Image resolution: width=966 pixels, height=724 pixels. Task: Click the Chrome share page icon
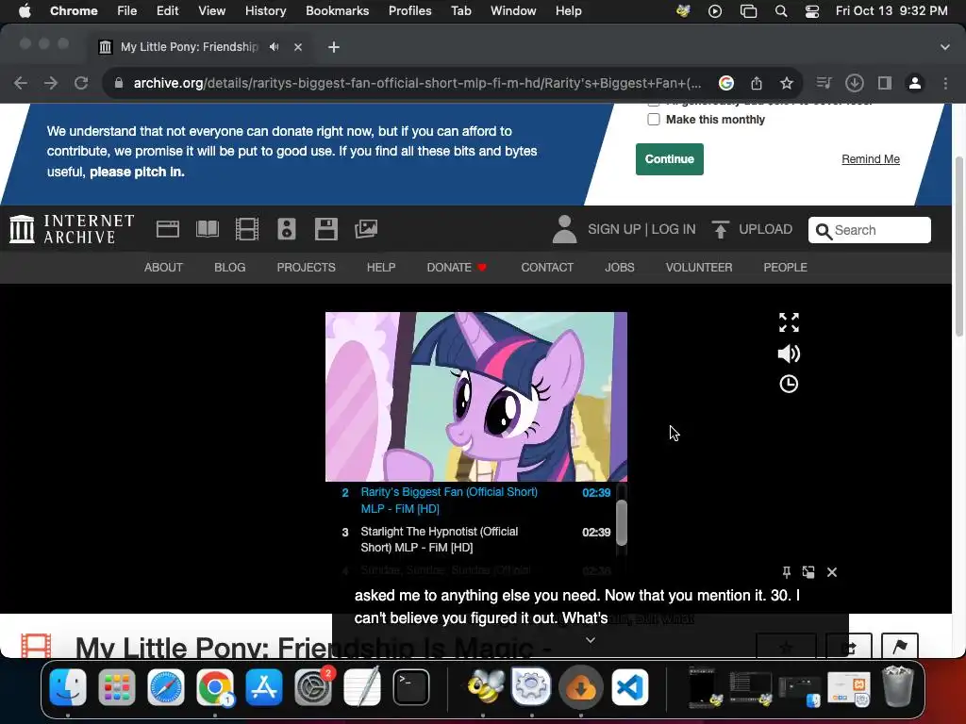point(757,83)
